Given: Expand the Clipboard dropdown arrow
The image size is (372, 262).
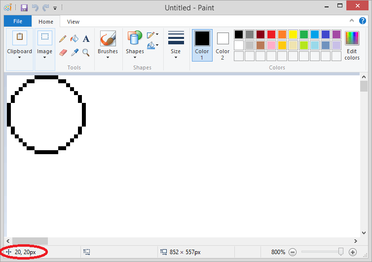Looking at the screenshot, I should (x=19, y=57).
